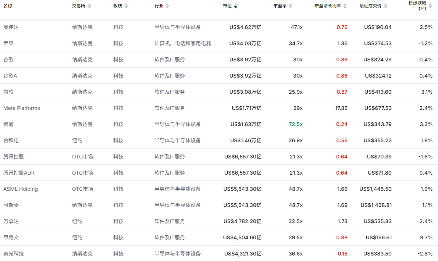438x261 pixels.
Task: Click the 万事达 stock name
Action: [11, 221]
